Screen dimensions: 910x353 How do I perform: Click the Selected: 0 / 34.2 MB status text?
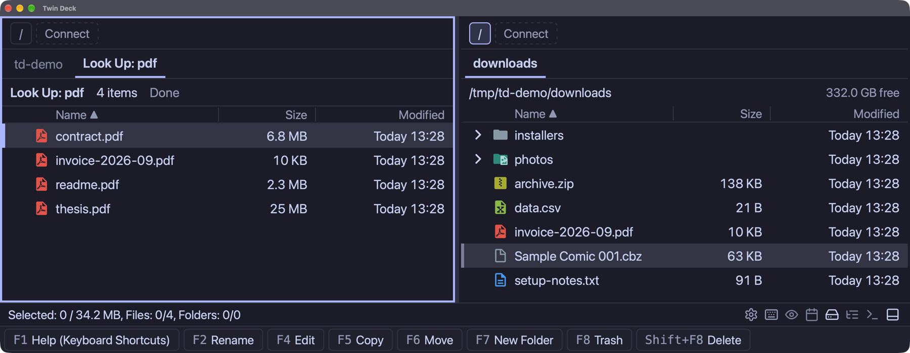coord(124,315)
